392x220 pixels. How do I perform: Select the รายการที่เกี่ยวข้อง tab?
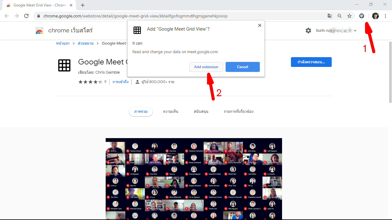239,112
